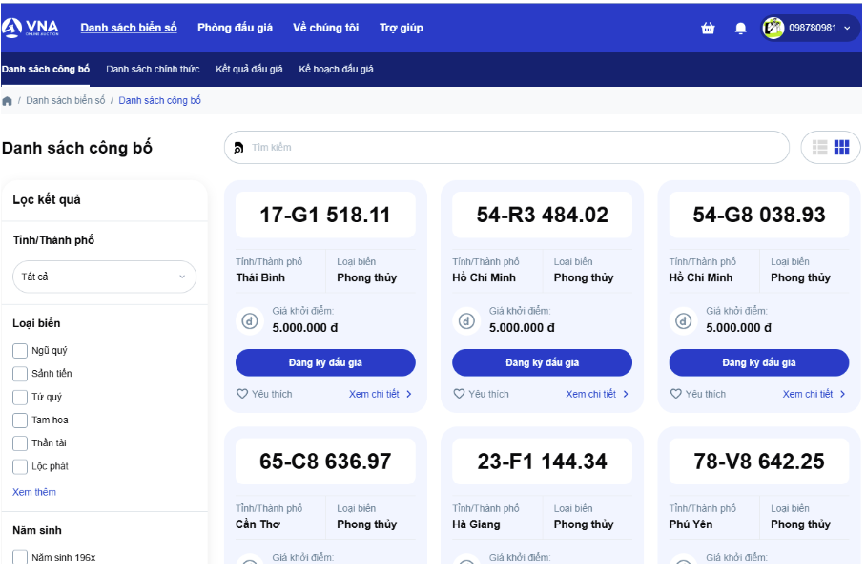
Task: Click the search magnifier icon
Action: (x=238, y=148)
